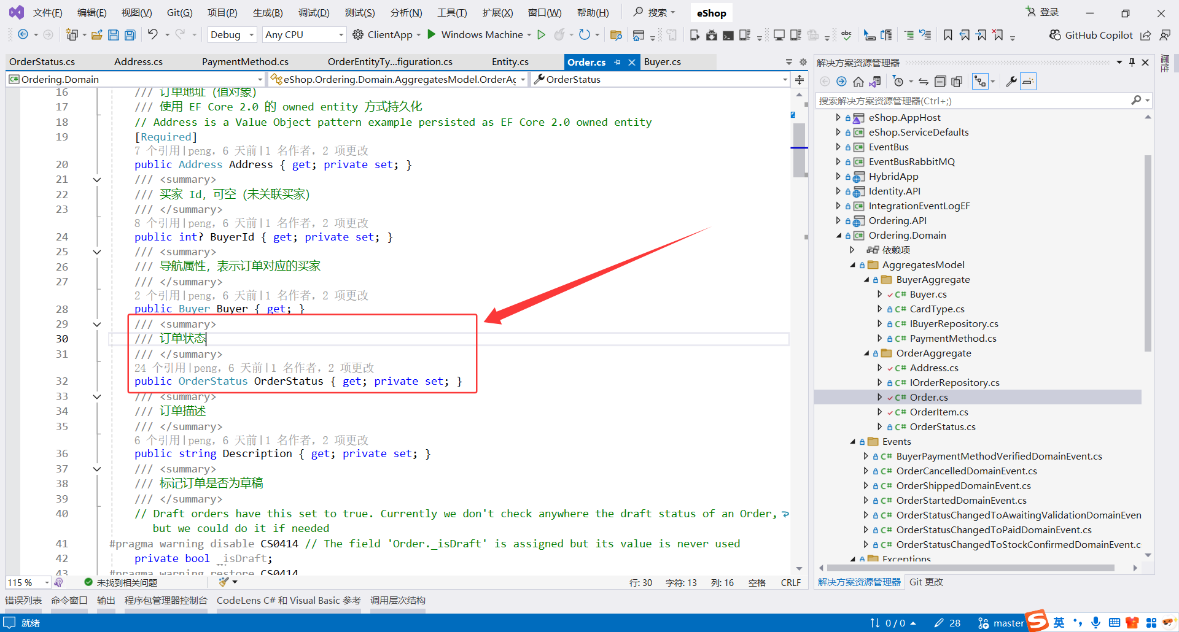This screenshot has width=1179, height=632.
Task: Click the GitHub Copilot icon
Action: [1055, 35]
